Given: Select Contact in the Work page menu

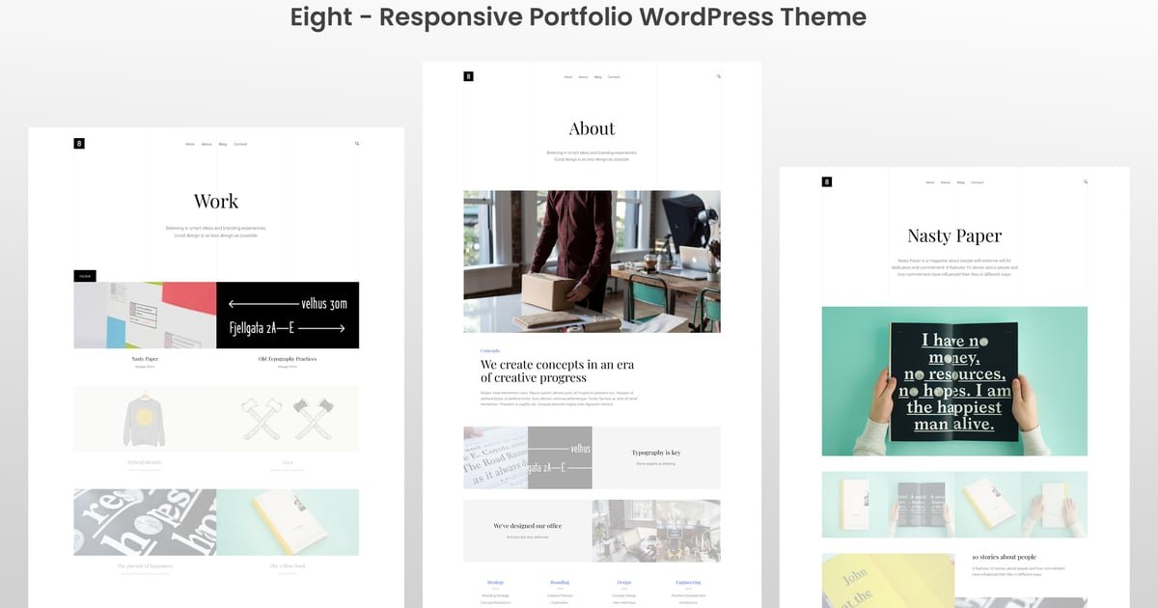Looking at the screenshot, I should 240,144.
